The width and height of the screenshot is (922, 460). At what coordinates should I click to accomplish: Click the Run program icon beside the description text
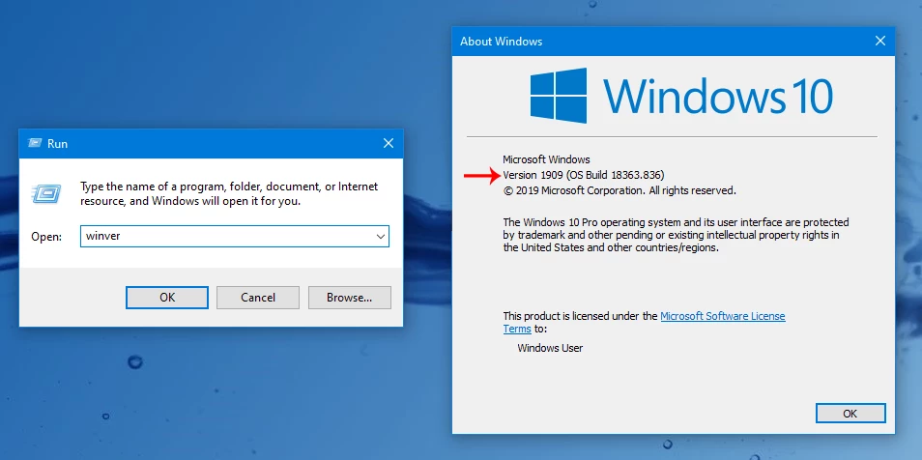tap(46, 193)
